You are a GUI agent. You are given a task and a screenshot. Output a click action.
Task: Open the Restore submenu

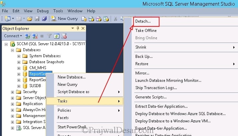[185, 64]
